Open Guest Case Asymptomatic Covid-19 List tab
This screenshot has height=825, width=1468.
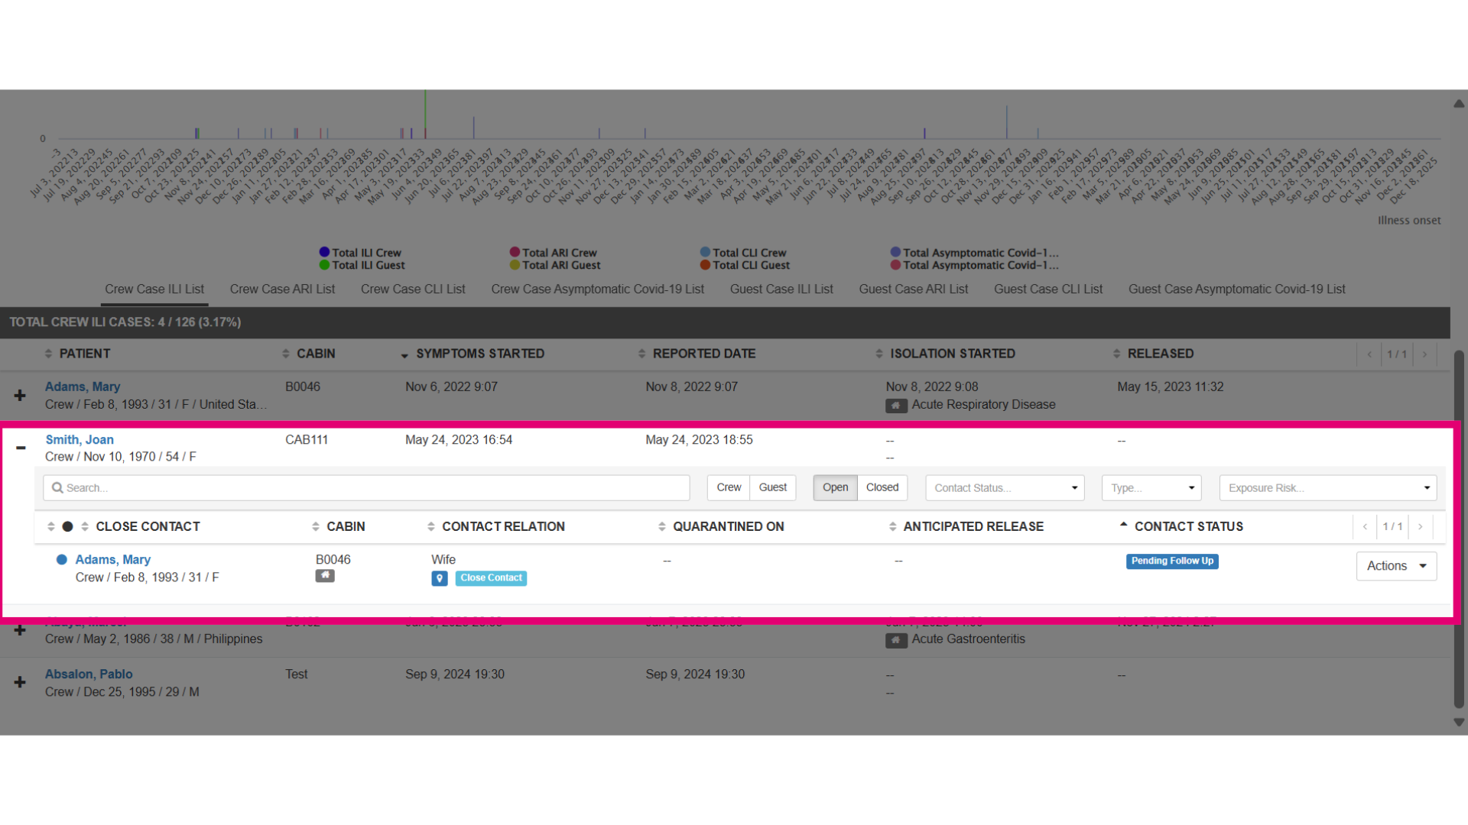[x=1236, y=290]
